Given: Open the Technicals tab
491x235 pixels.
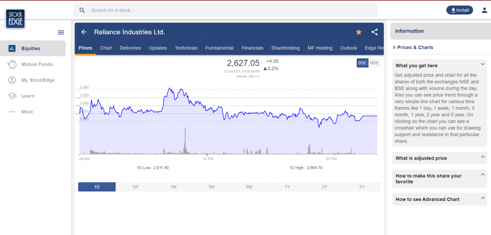Looking at the screenshot, I should pos(186,48).
